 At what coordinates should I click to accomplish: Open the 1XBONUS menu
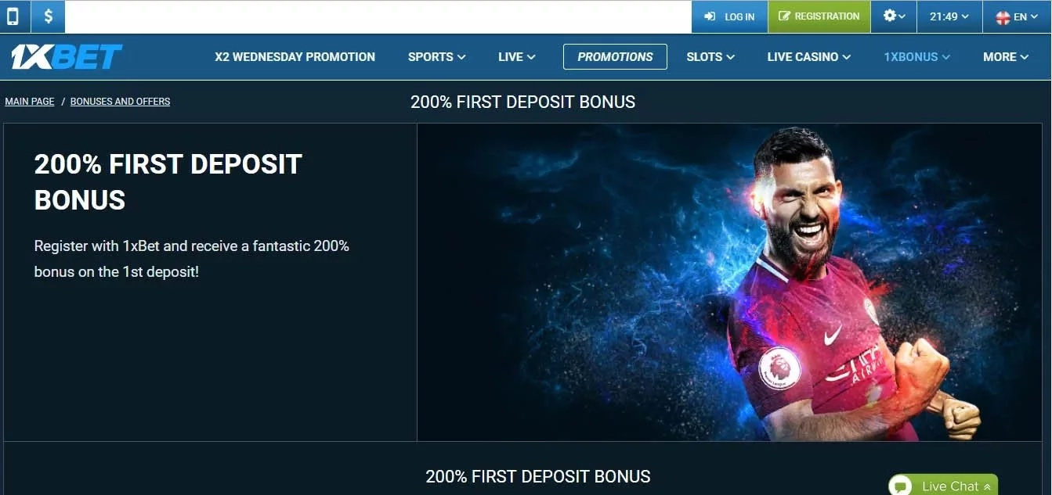pyautogui.click(x=916, y=57)
